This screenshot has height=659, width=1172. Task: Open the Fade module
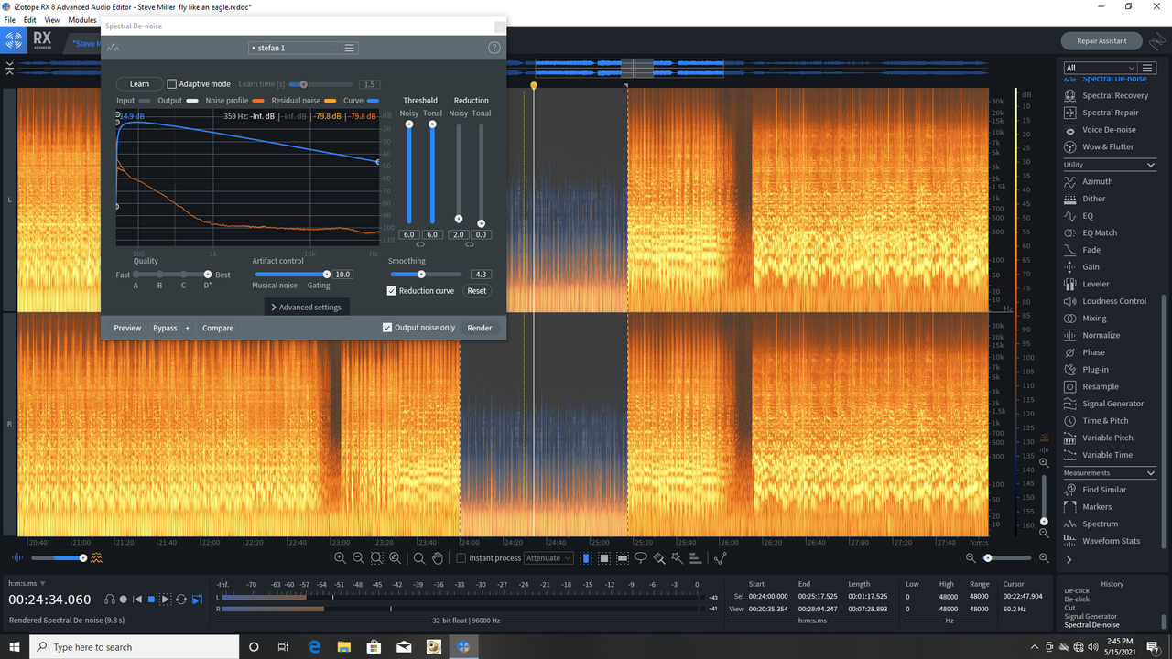tap(1082, 250)
